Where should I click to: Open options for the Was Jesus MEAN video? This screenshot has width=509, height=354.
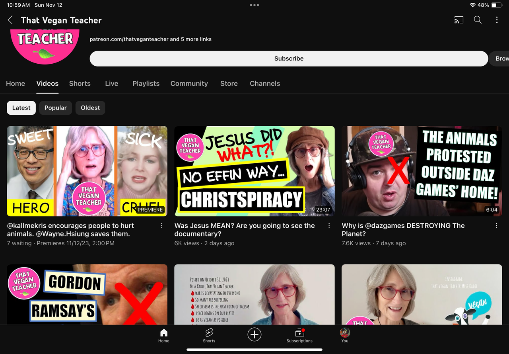pos(329,226)
